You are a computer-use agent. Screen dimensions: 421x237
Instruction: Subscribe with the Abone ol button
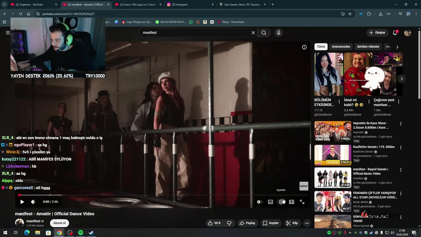tap(60, 223)
